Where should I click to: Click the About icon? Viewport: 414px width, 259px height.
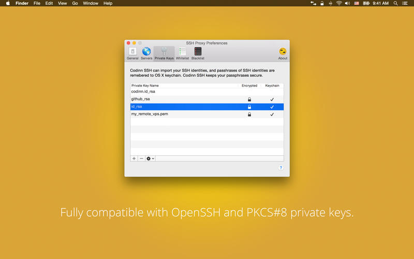[x=283, y=53]
